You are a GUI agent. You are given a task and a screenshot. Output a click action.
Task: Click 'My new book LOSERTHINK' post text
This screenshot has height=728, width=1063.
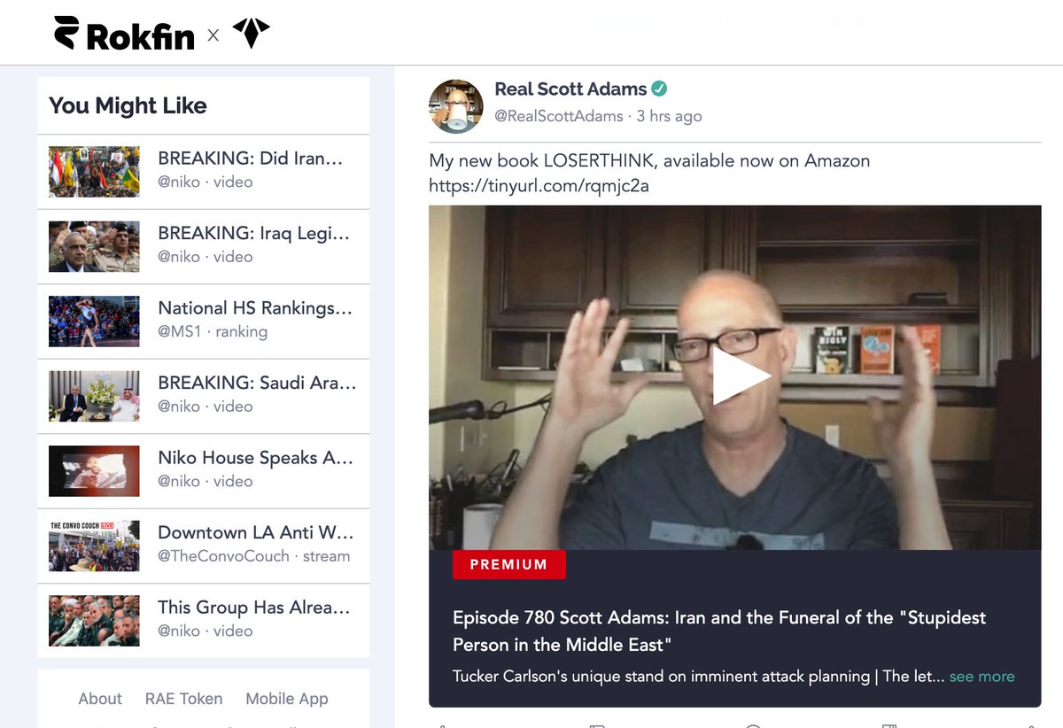coord(649,161)
